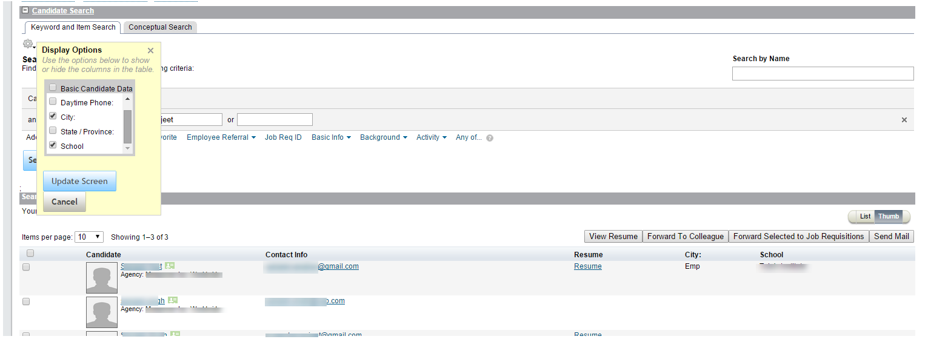Screen dimensions: 928x342
Task: Click Forward To Colleague button
Action: pyautogui.click(x=686, y=237)
